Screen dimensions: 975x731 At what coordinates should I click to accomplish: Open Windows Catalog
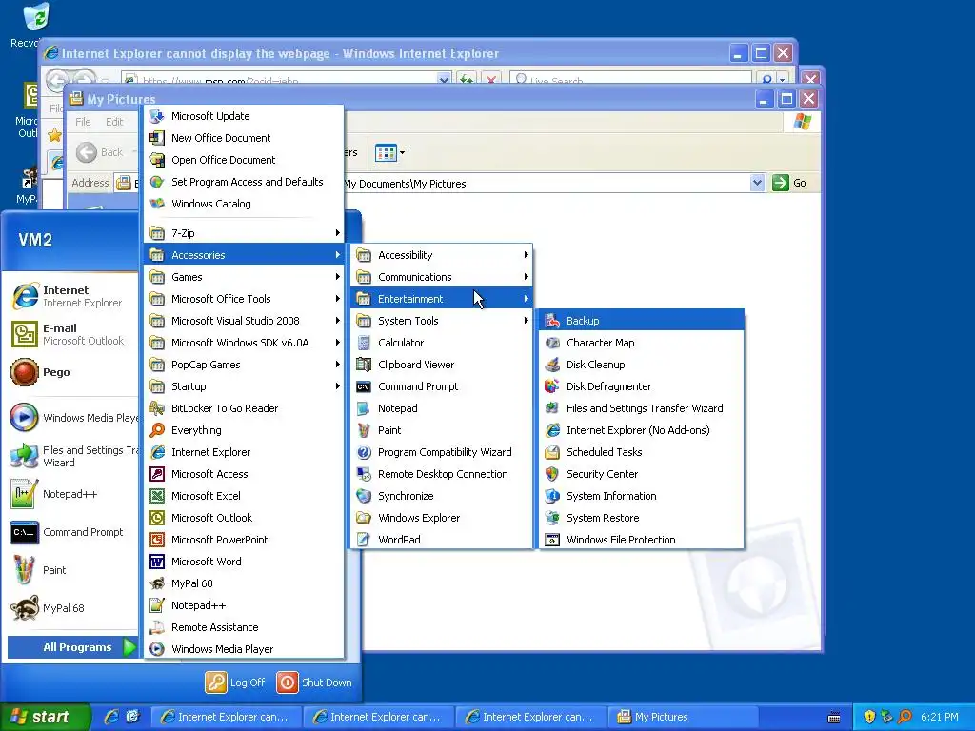(x=244, y=204)
